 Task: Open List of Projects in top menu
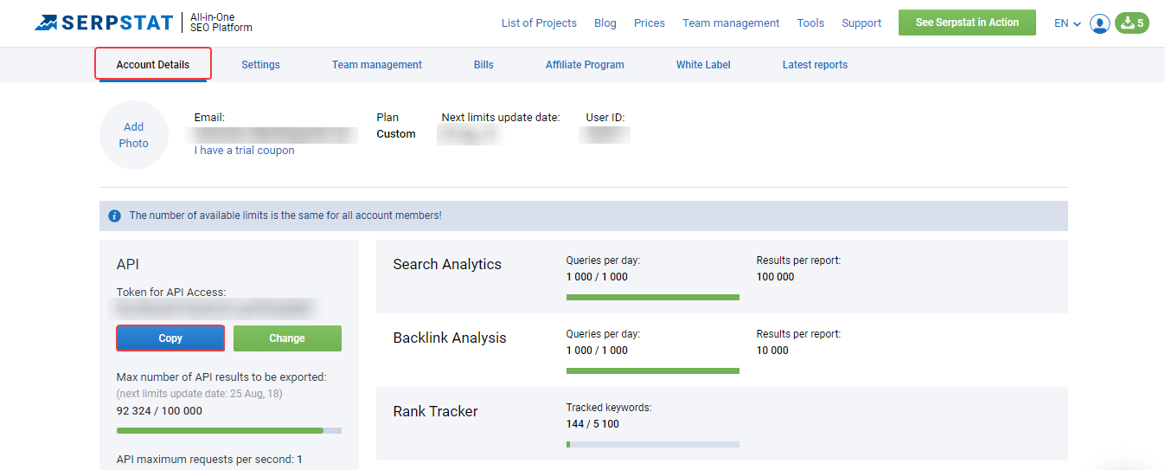(539, 23)
